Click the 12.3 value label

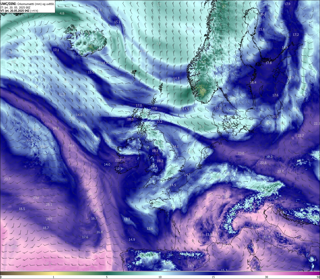[127, 219]
